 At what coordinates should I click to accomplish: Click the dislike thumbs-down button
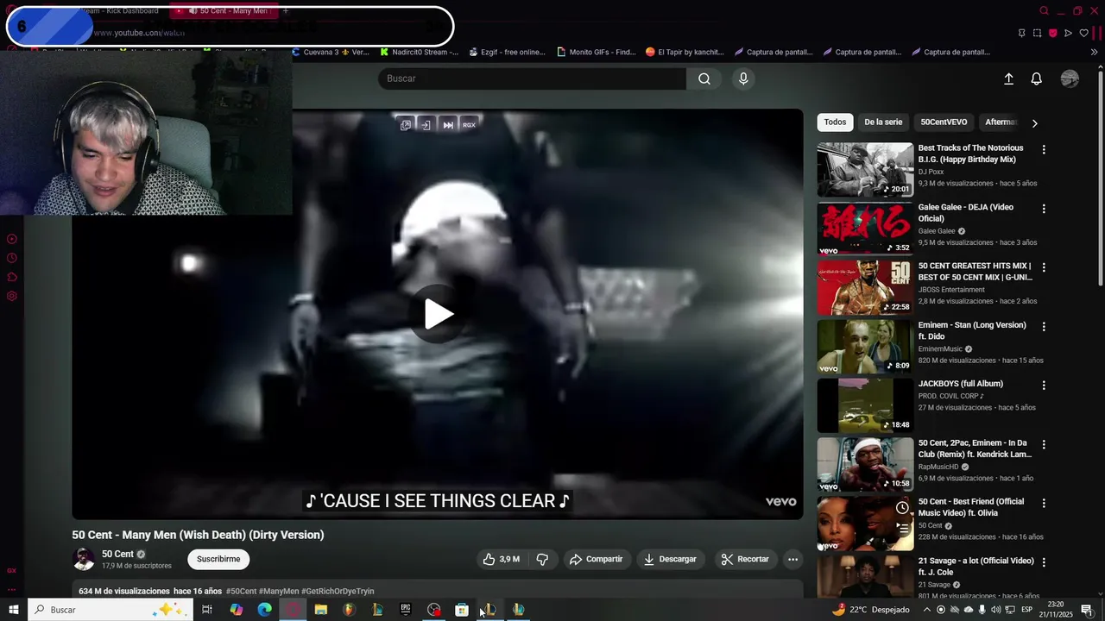click(x=542, y=559)
